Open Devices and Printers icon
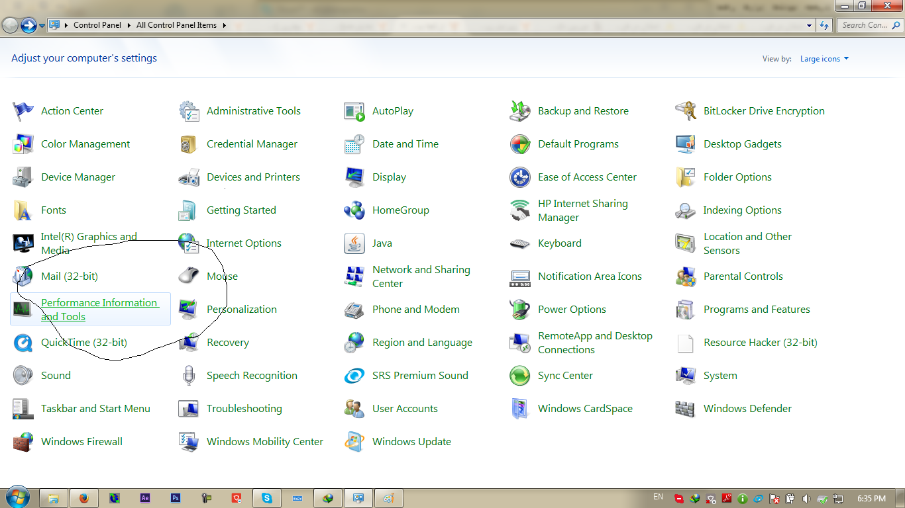Image resolution: width=905 pixels, height=508 pixels. click(189, 177)
